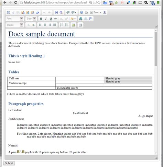Open the font Size dropdown
The image size is (163, 167).
point(31,19)
